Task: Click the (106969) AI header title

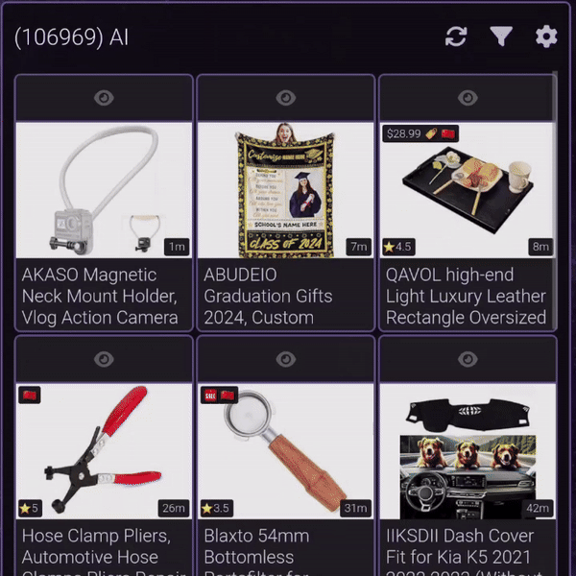Action: 72,37
